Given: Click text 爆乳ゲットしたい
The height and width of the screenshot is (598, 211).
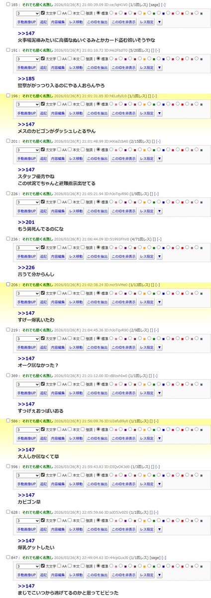Looking at the screenshot, I should click(x=36, y=547).
